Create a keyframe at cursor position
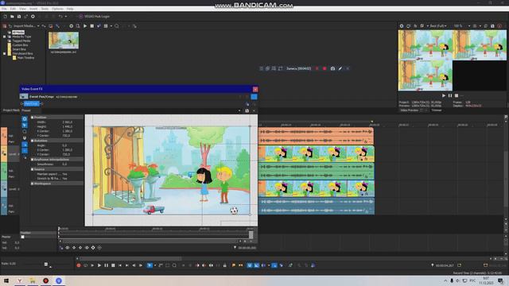 (x=93, y=247)
